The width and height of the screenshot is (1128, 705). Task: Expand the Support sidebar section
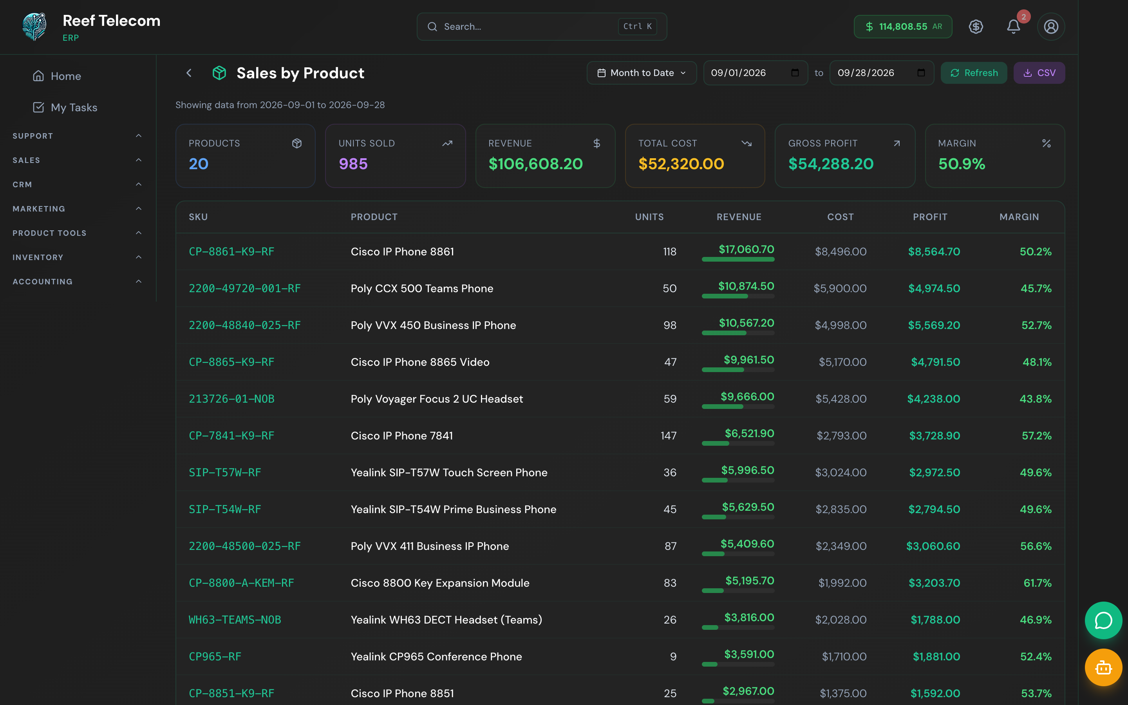[x=78, y=136]
